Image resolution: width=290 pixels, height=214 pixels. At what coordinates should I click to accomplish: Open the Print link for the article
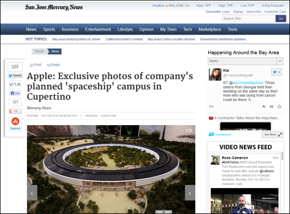(36, 65)
